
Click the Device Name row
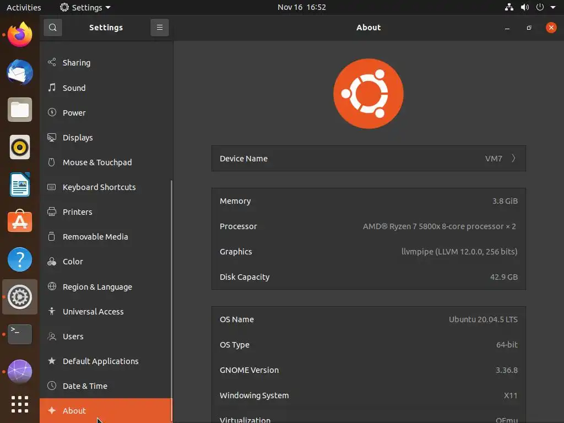[368, 158]
